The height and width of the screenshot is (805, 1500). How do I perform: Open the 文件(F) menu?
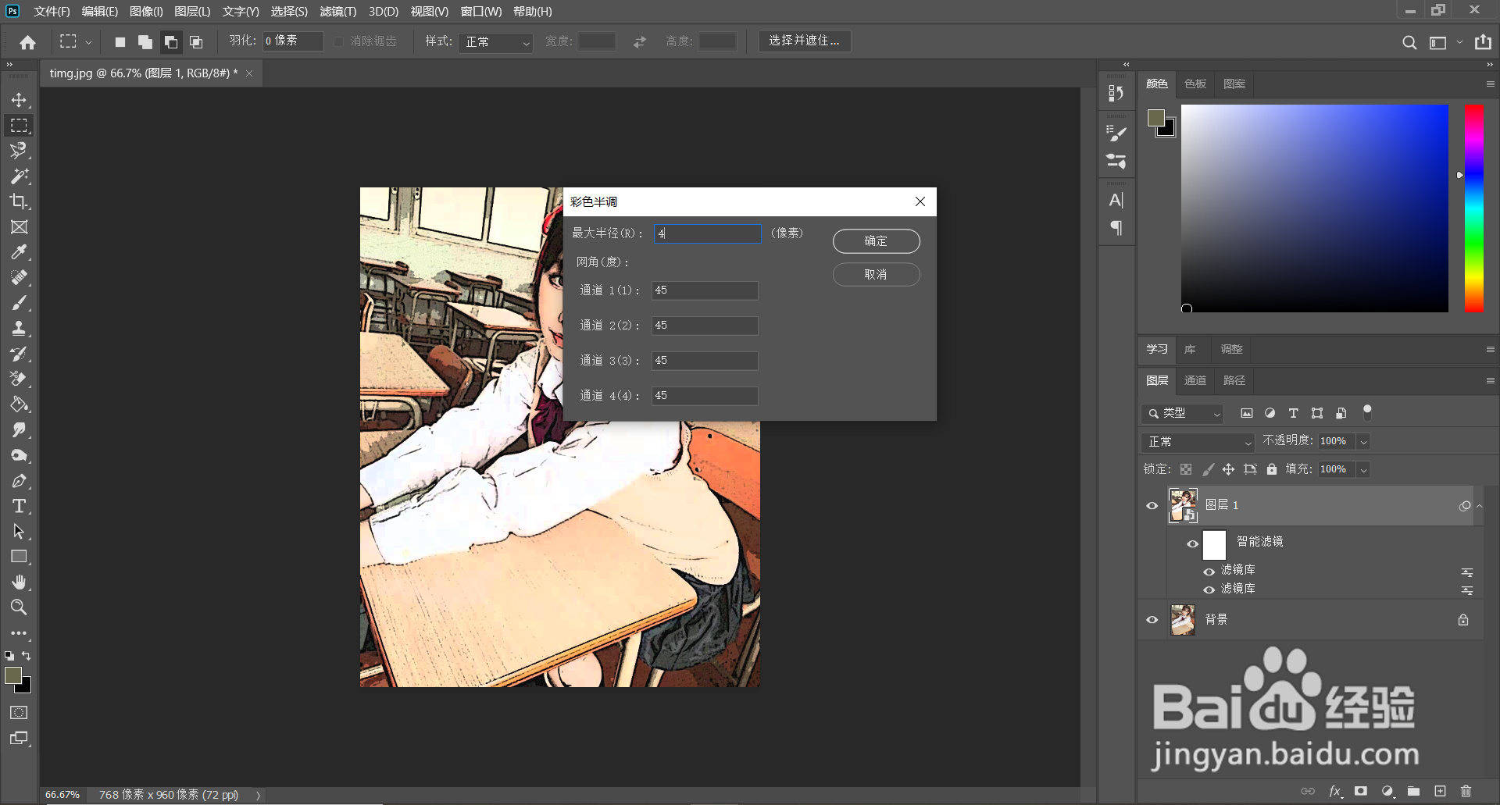click(x=52, y=12)
